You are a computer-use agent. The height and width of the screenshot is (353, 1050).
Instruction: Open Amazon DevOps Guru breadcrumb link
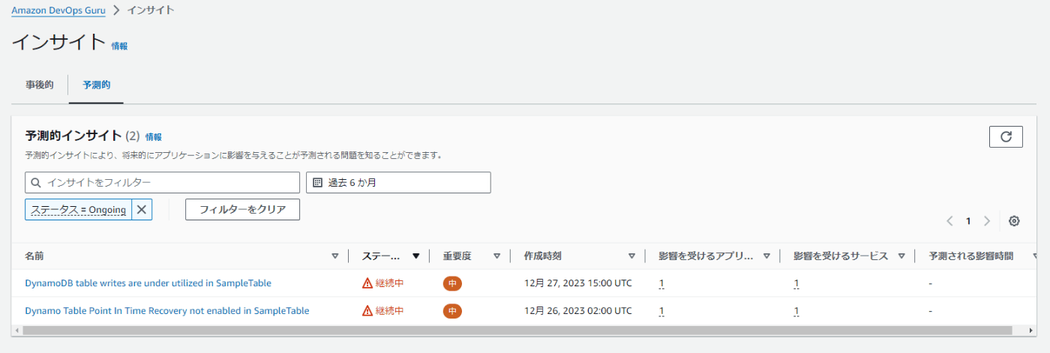pyautogui.click(x=58, y=10)
